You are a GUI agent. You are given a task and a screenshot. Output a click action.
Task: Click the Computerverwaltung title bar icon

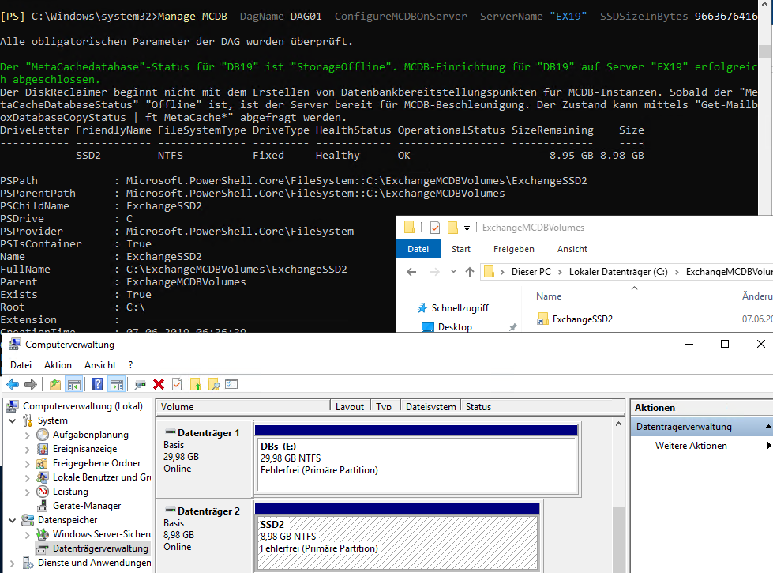tap(15, 344)
